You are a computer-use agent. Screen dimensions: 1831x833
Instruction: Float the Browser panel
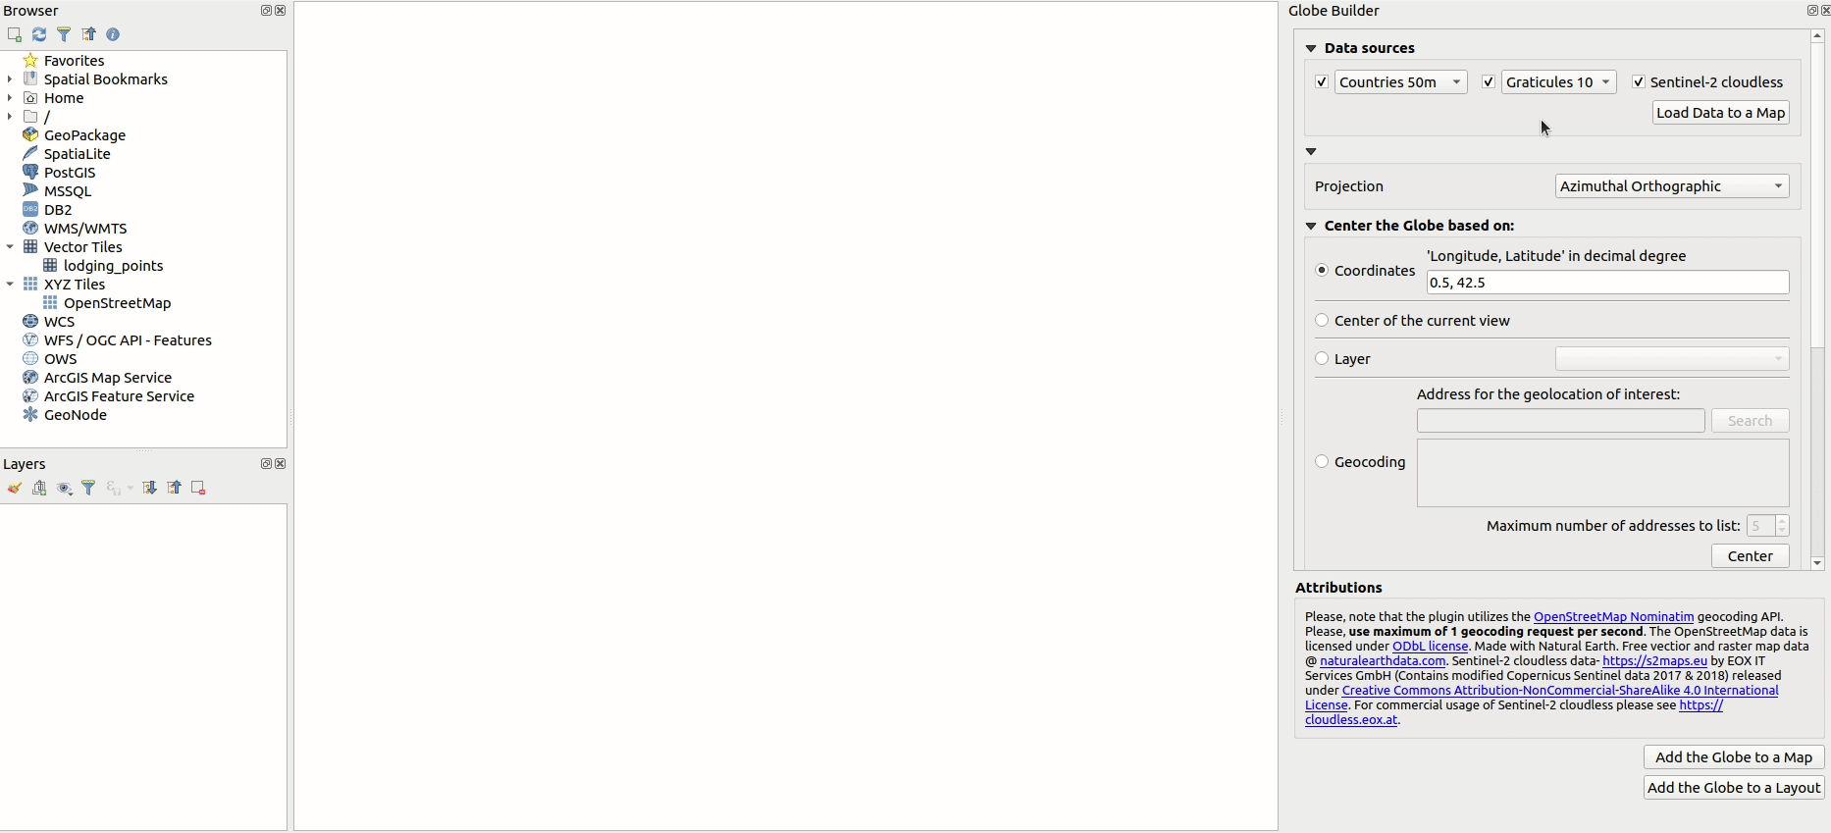[266, 11]
